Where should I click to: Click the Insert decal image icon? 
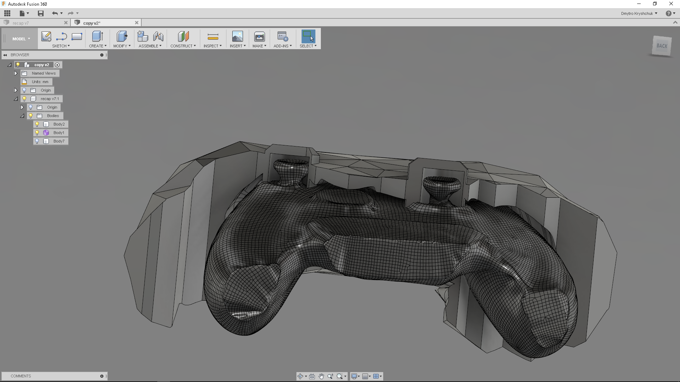coord(238,36)
